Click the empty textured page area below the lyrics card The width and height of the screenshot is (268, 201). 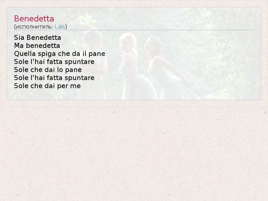point(134,154)
